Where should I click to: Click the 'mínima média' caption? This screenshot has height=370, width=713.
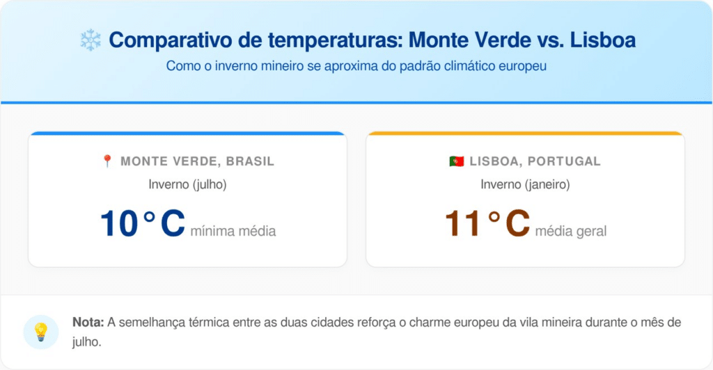click(x=233, y=231)
